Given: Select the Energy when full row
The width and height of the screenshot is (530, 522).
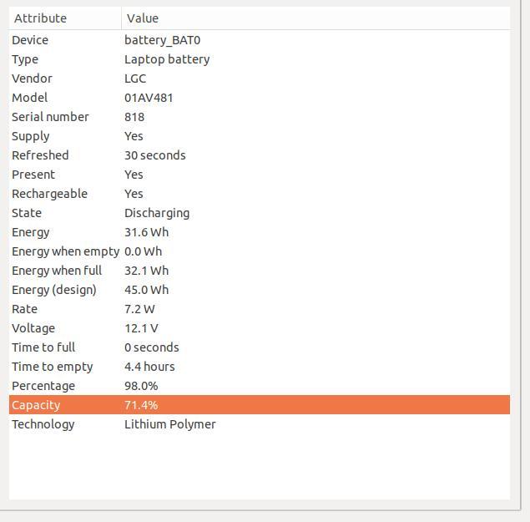Looking at the screenshot, I should coord(260,271).
